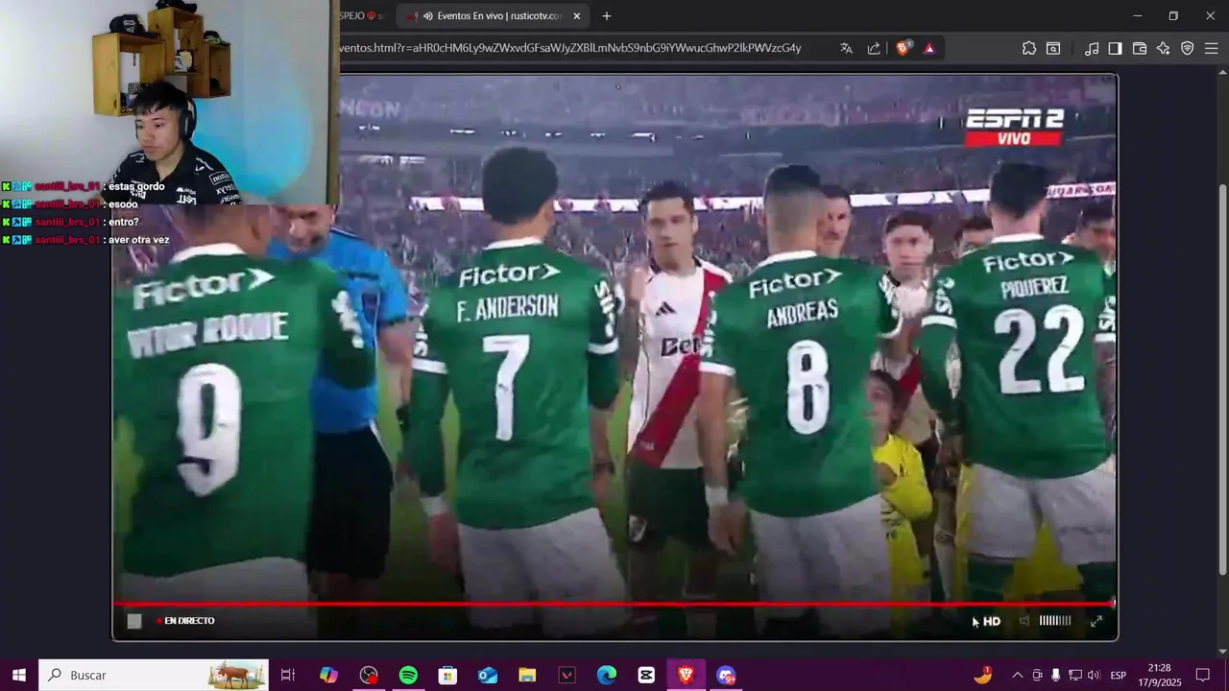
Task: Switch the ESP keyboard language indicator
Action: point(1119,675)
